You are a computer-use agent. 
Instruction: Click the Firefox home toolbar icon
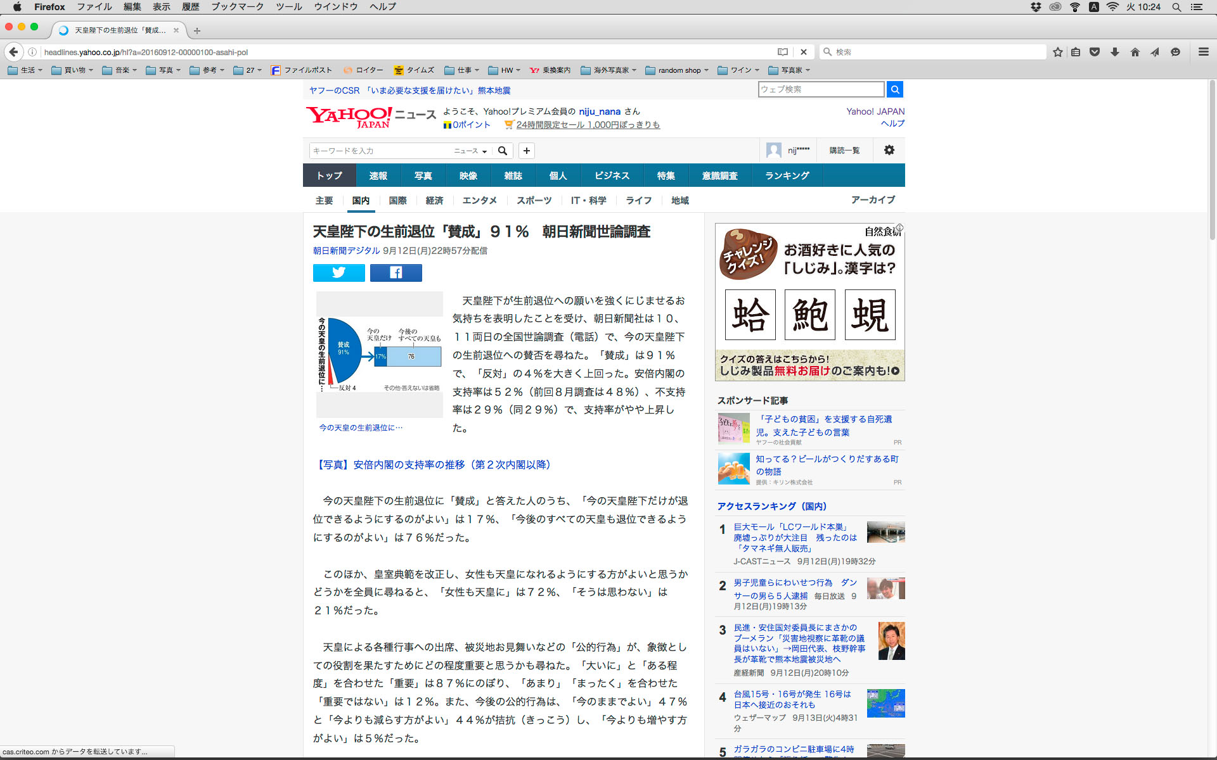point(1135,52)
